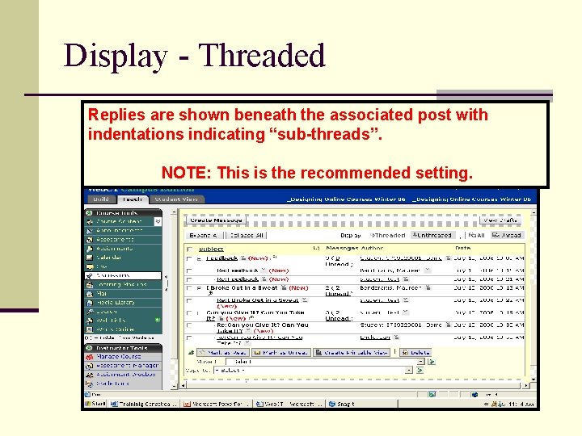This screenshot has height=436, width=582.
Task: Open the Announcements tool icon
Action: (90, 231)
